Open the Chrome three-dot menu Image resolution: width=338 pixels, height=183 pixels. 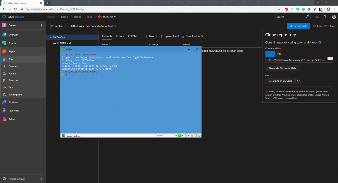click(x=334, y=9)
